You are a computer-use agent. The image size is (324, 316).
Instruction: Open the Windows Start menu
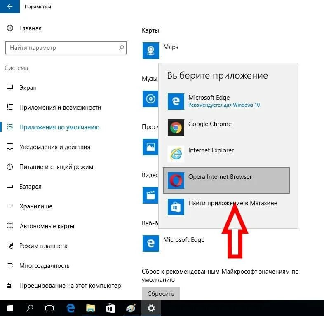10,308
